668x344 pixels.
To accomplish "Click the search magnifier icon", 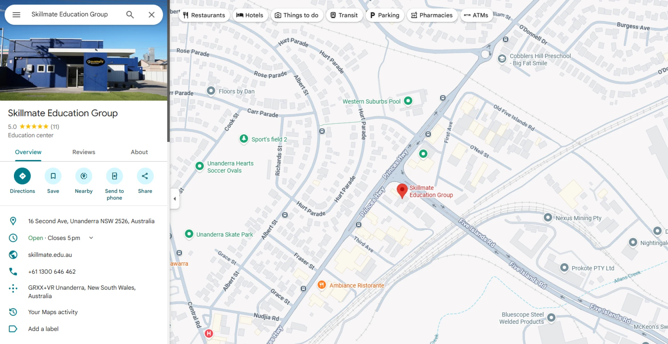I will tap(130, 15).
